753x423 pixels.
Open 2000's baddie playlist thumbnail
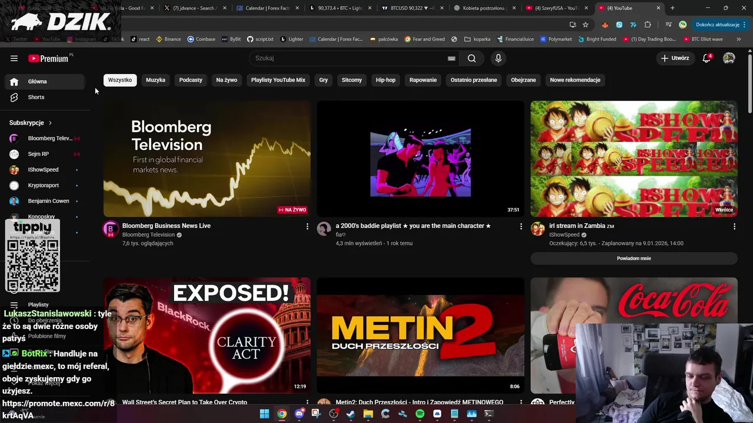[420, 159]
